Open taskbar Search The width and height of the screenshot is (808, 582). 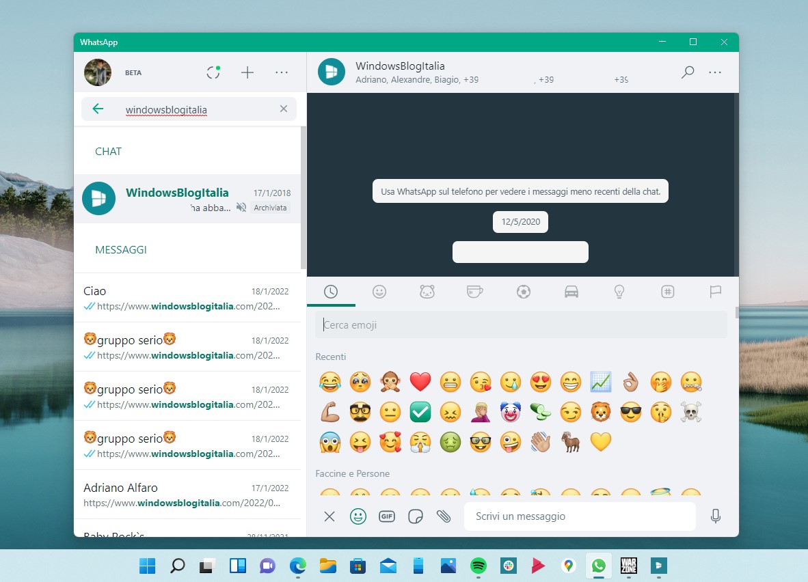(x=177, y=566)
